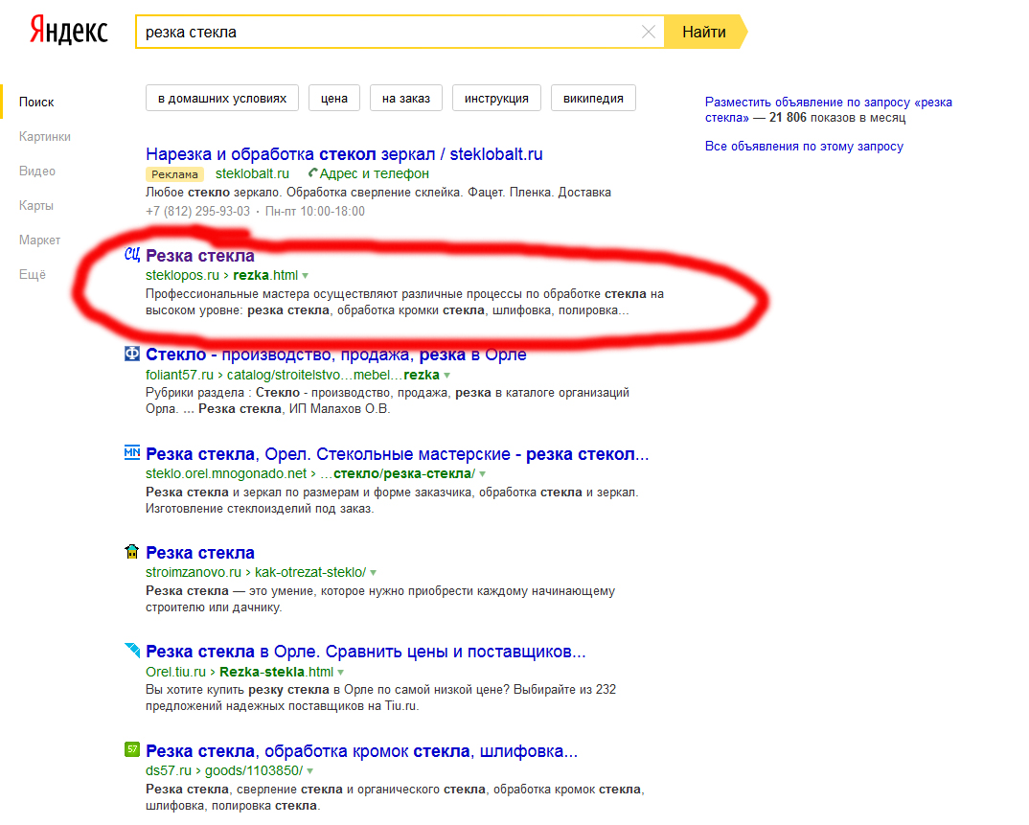Expand the dropdown arrow after ds57.ru URL
The image size is (1029, 825).
click(x=309, y=771)
